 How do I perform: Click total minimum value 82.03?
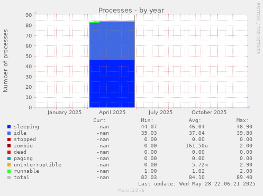pos(149,178)
